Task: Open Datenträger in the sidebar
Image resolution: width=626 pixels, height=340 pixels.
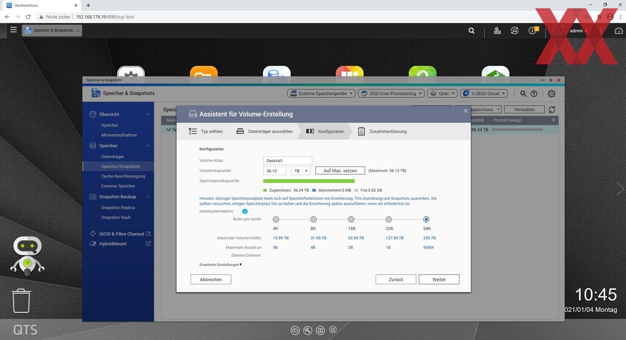Action: coord(113,156)
